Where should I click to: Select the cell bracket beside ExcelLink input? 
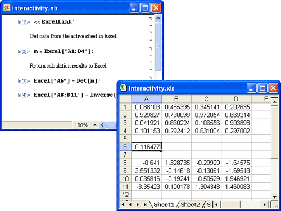coord(151,21)
